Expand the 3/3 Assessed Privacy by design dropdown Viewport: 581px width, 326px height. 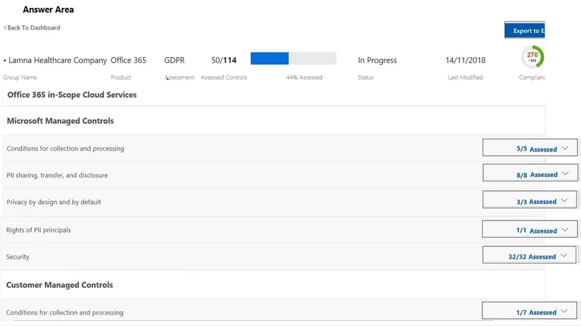click(x=530, y=199)
